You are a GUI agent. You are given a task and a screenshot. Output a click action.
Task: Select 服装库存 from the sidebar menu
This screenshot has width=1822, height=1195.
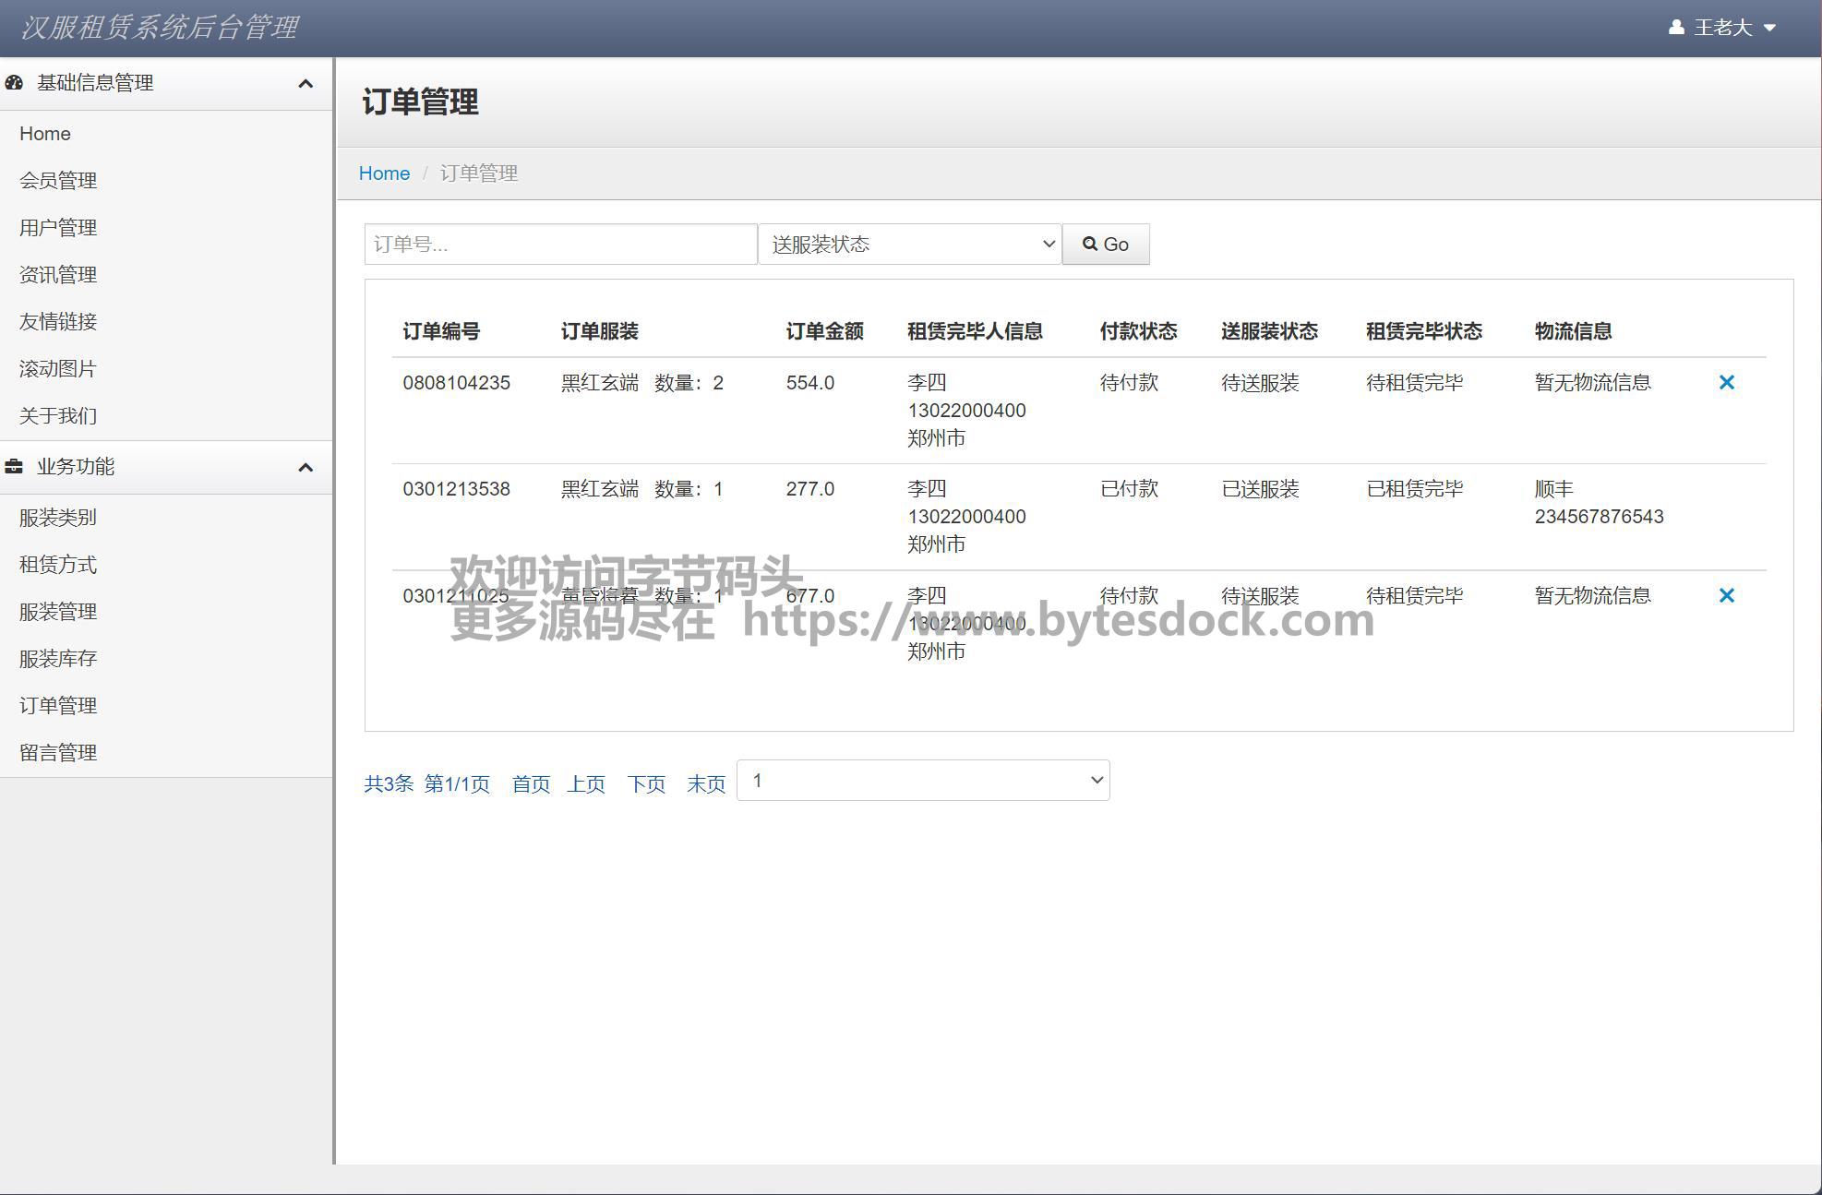point(58,659)
